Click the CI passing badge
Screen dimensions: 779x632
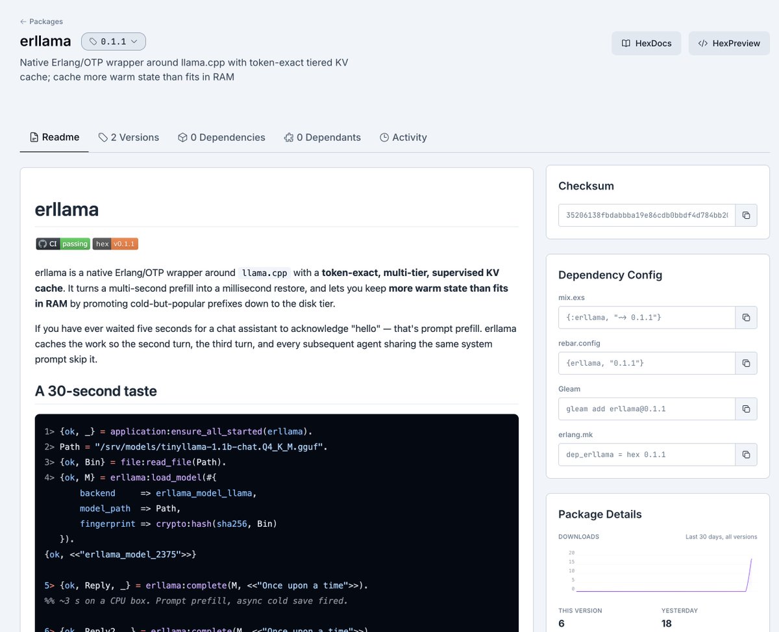[x=63, y=244]
